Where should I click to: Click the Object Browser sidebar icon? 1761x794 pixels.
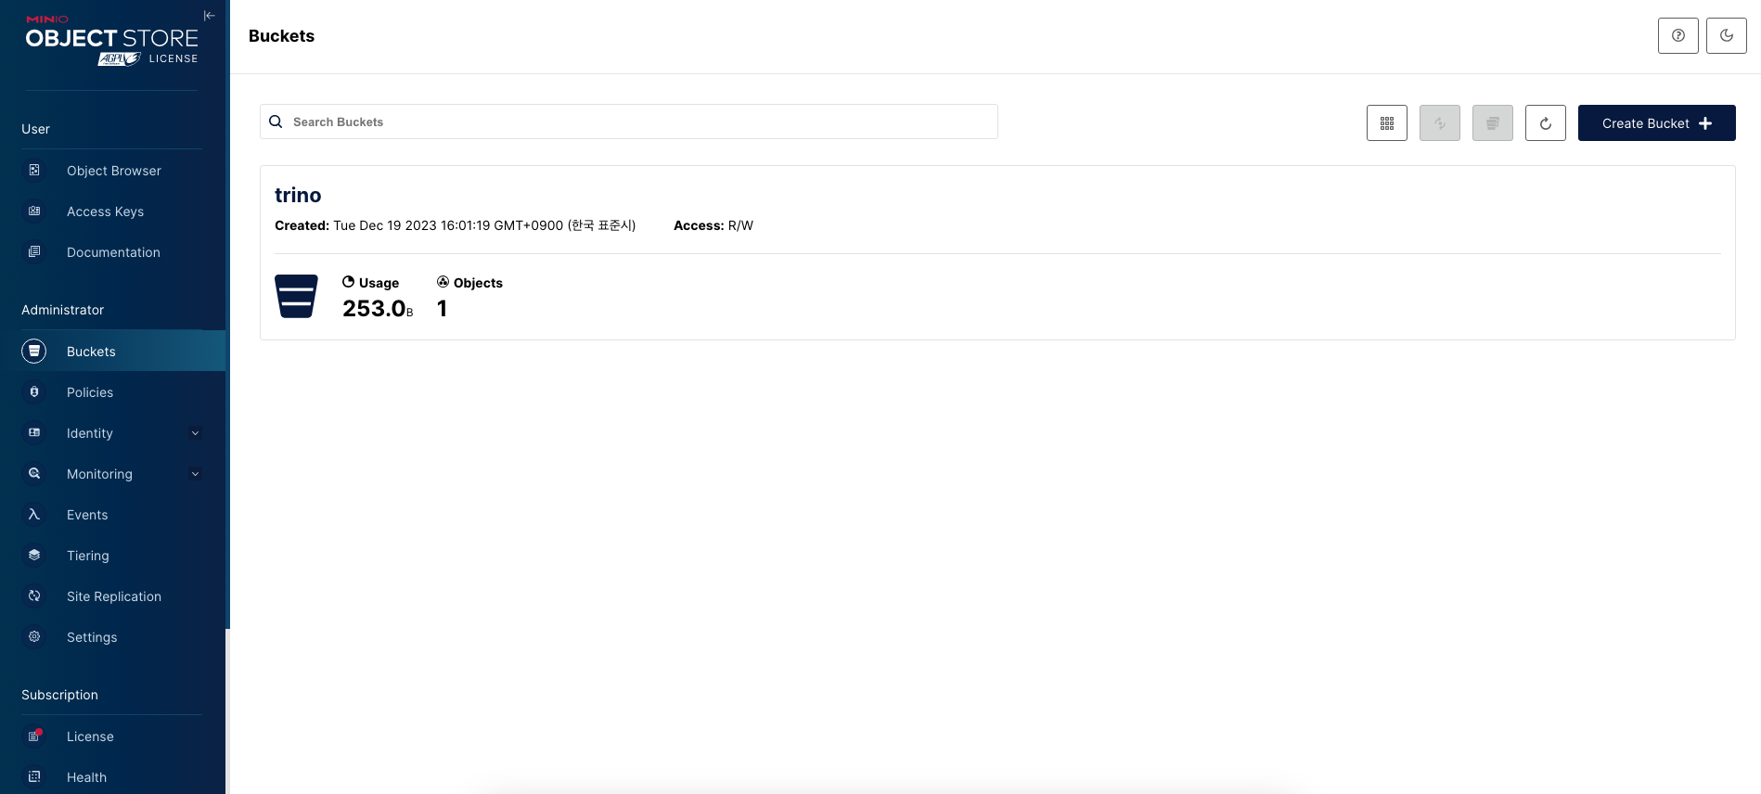point(34,170)
